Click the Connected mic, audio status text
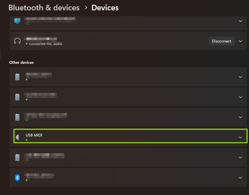The width and height of the screenshot is (249, 195). (x=45, y=44)
